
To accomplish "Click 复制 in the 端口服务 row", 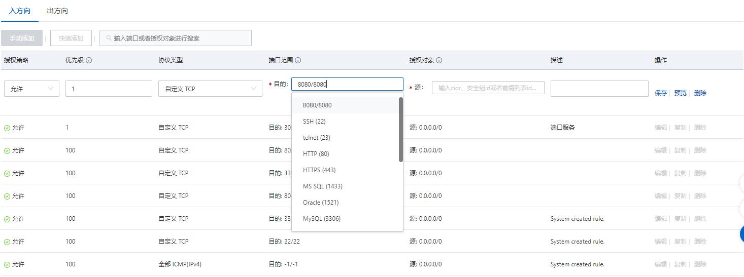I will coord(680,128).
